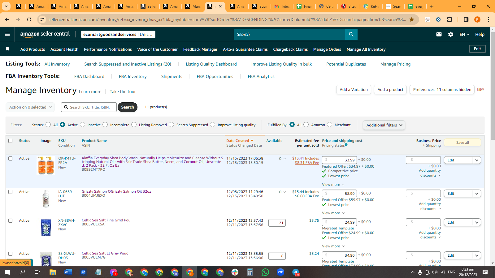Tick the select-all checkbox in table header
Screen dimensions: 495x278
11,141
